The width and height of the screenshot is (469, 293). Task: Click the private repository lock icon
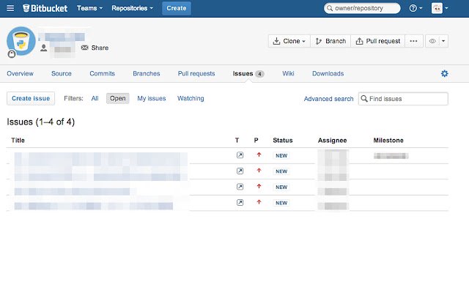click(12, 53)
